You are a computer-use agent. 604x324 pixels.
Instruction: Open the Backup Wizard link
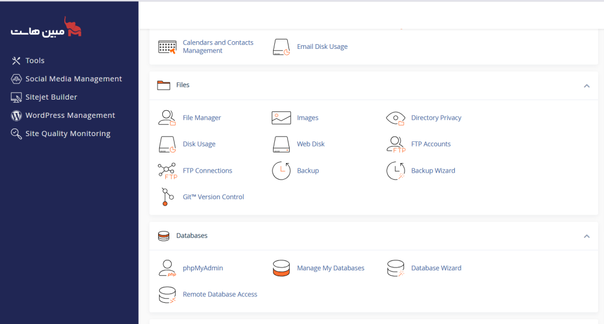(x=433, y=170)
